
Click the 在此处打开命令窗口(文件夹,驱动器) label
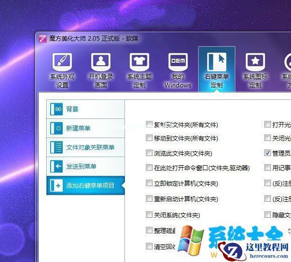click(202, 168)
